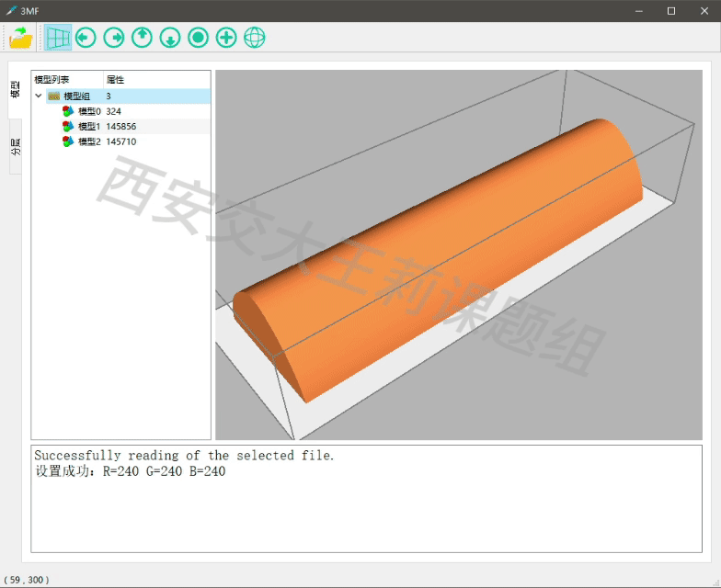Click the wireframe globe toolbar icon

(254, 38)
